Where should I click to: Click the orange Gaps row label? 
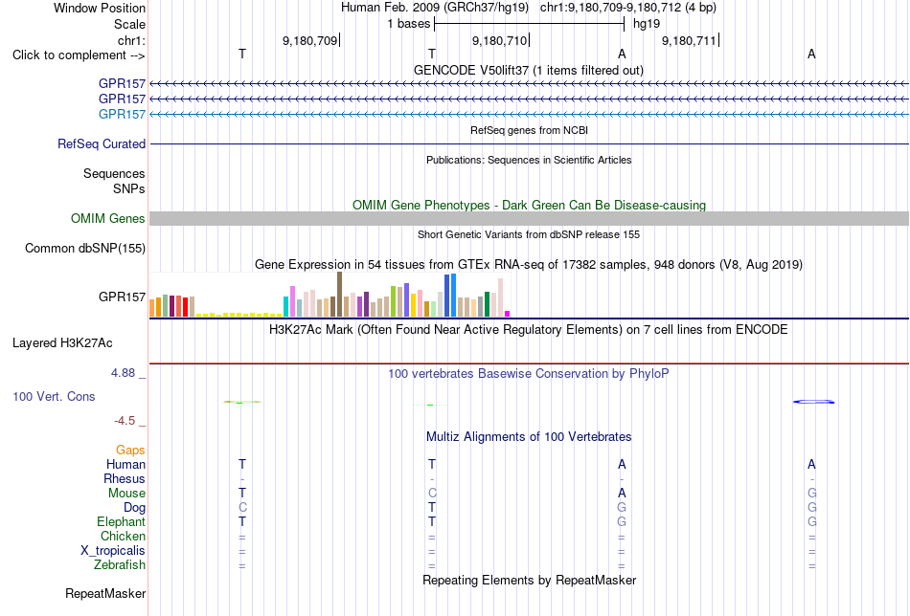pos(130,451)
